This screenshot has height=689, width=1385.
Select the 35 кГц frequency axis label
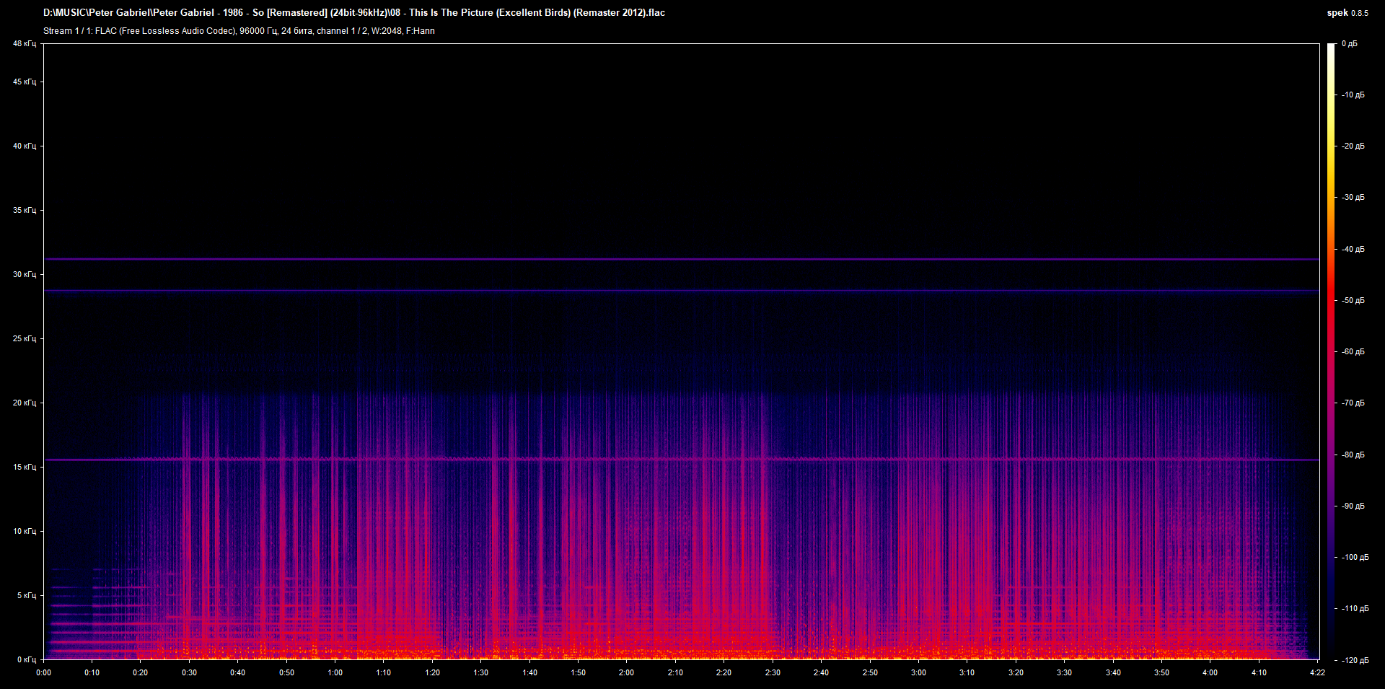[x=24, y=211]
